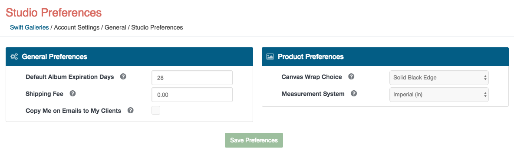This screenshot has width=514, height=158.
Task: Click the General breadcrumb item
Action: click(115, 27)
